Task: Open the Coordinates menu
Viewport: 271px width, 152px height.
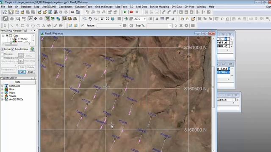Action: coord(66,7)
